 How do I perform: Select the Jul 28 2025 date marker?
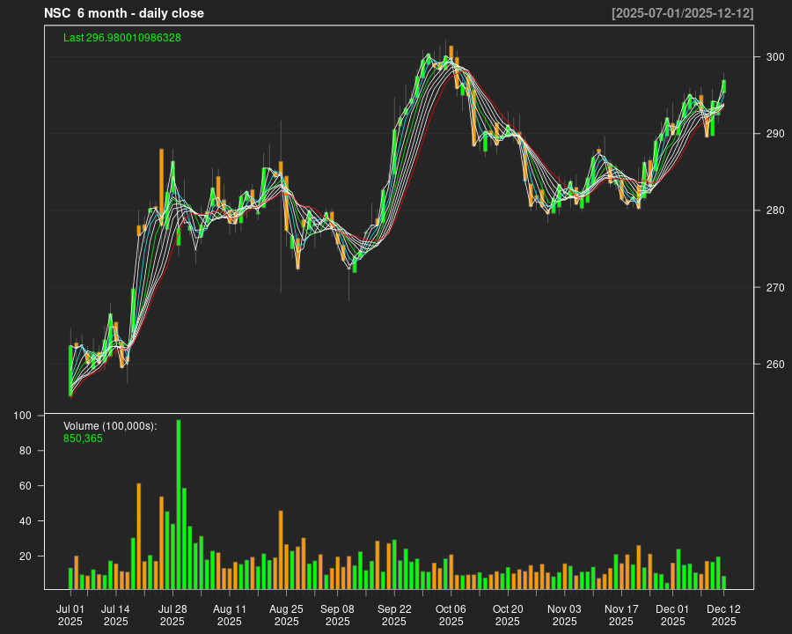tap(172, 615)
